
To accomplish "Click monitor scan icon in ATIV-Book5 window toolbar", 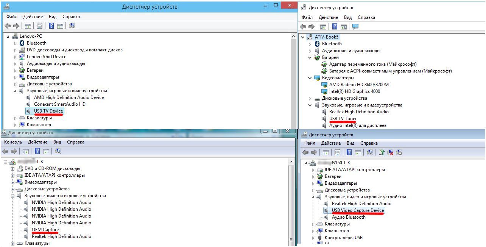I will point(355,26).
